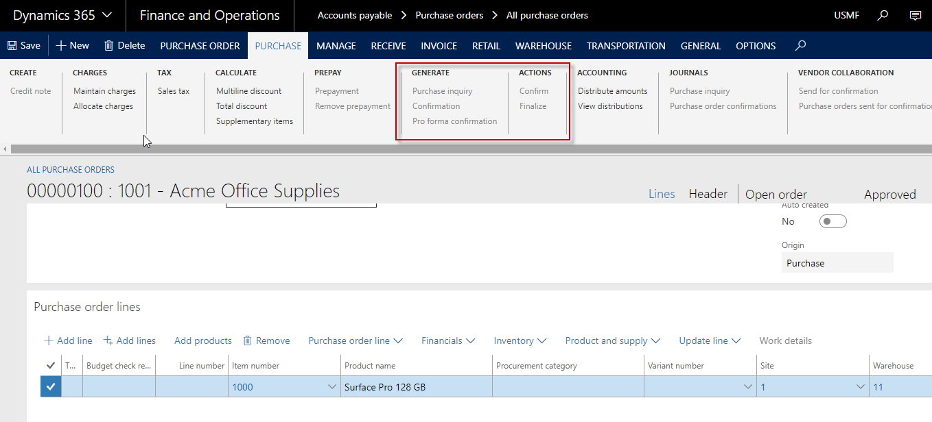Toggle the Auto created switch
The height and width of the screenshot is (422, 932).
(x=833, y=221)
